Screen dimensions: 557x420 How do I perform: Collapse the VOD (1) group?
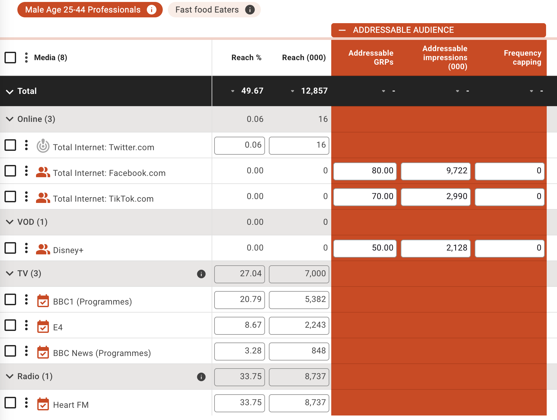tap(10, 222)
